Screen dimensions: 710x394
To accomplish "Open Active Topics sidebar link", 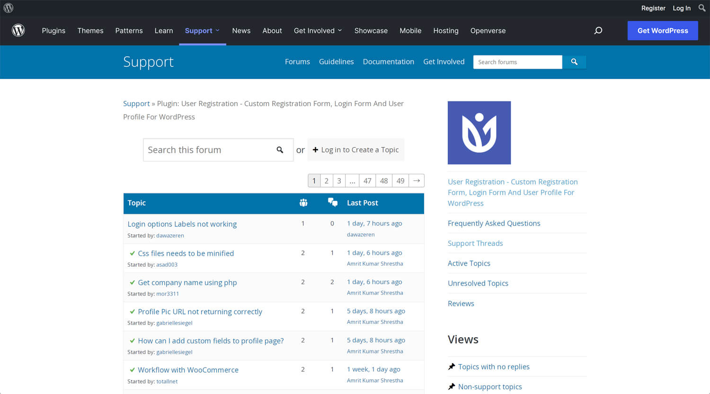I will click(469, 263).
